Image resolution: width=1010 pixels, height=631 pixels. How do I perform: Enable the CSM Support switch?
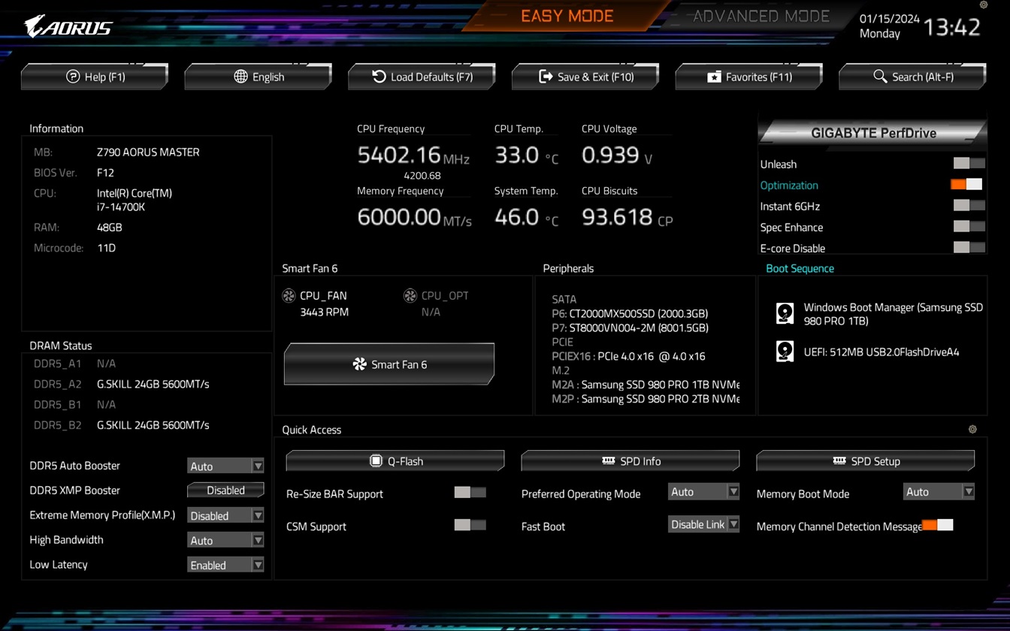click(x=470, y=524)
